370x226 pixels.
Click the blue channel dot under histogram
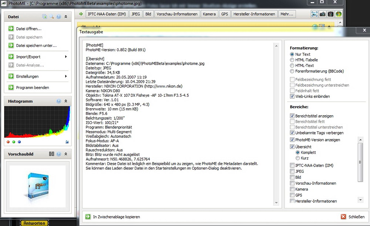[x=19, y=142]
